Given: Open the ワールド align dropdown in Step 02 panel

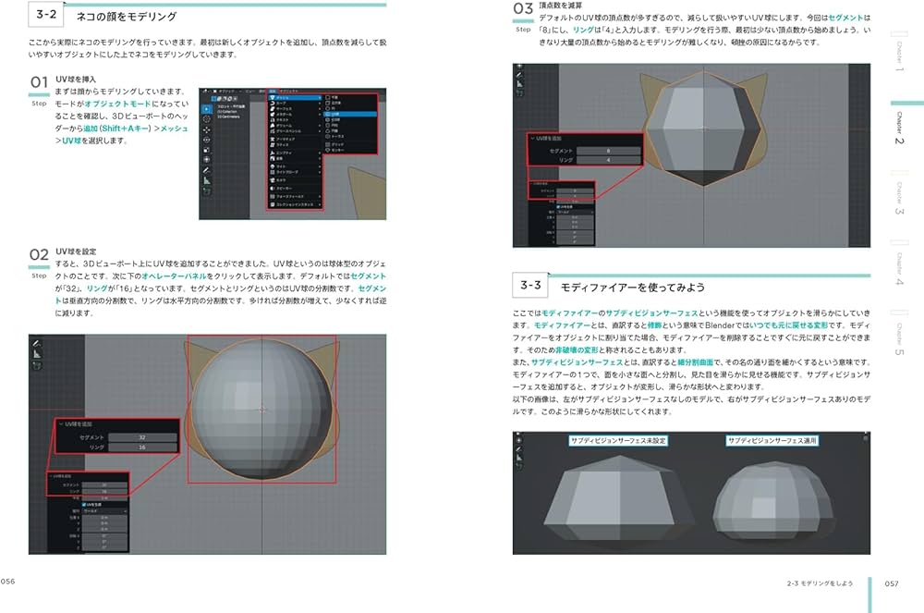Looking at the screenshot, I should click(103, 510).
